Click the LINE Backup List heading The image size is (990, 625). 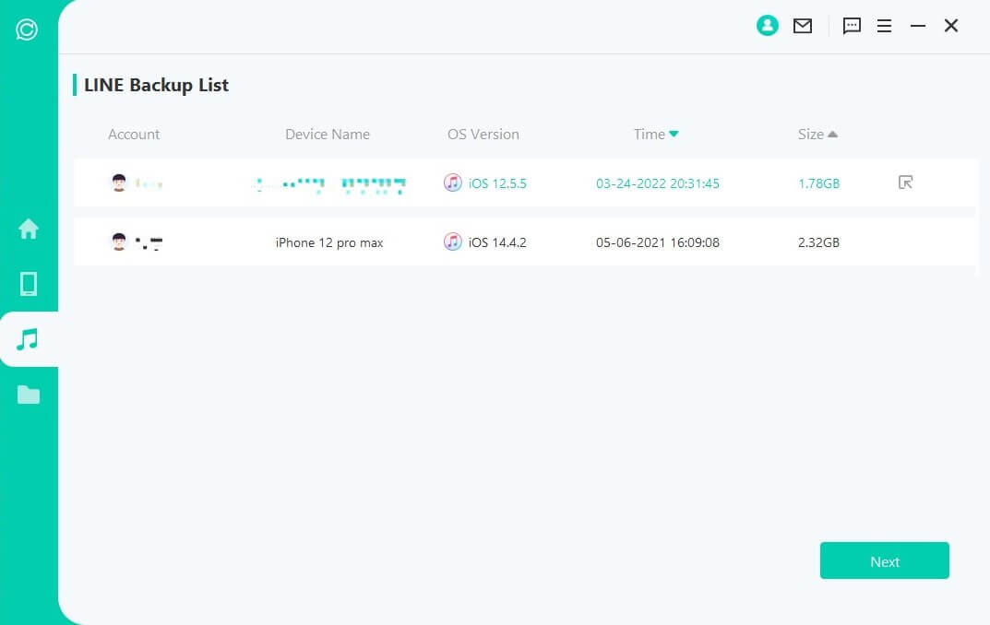(156, 85)
